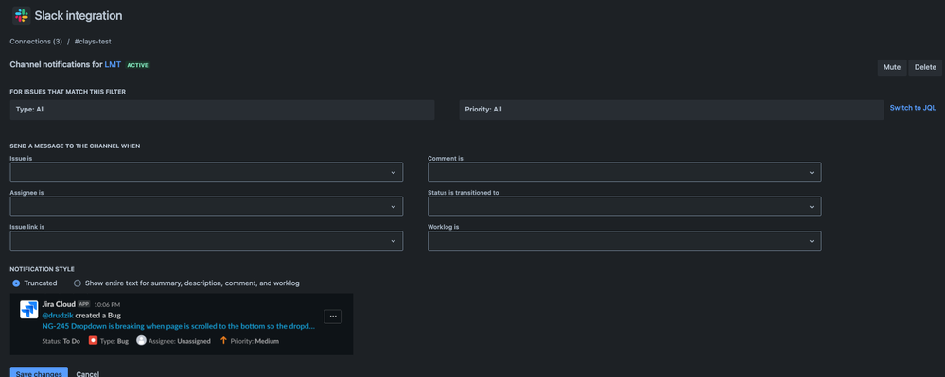Image resolution: width=945 pixels, height=377 pixels.
Task: Click the Unassigned assignee avatar icon
Action: pos(141,341)
